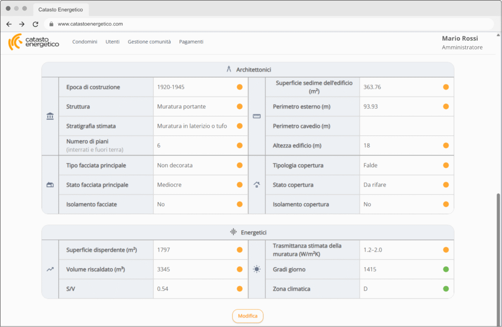Open the Condomini menu item

coord(85,42)
